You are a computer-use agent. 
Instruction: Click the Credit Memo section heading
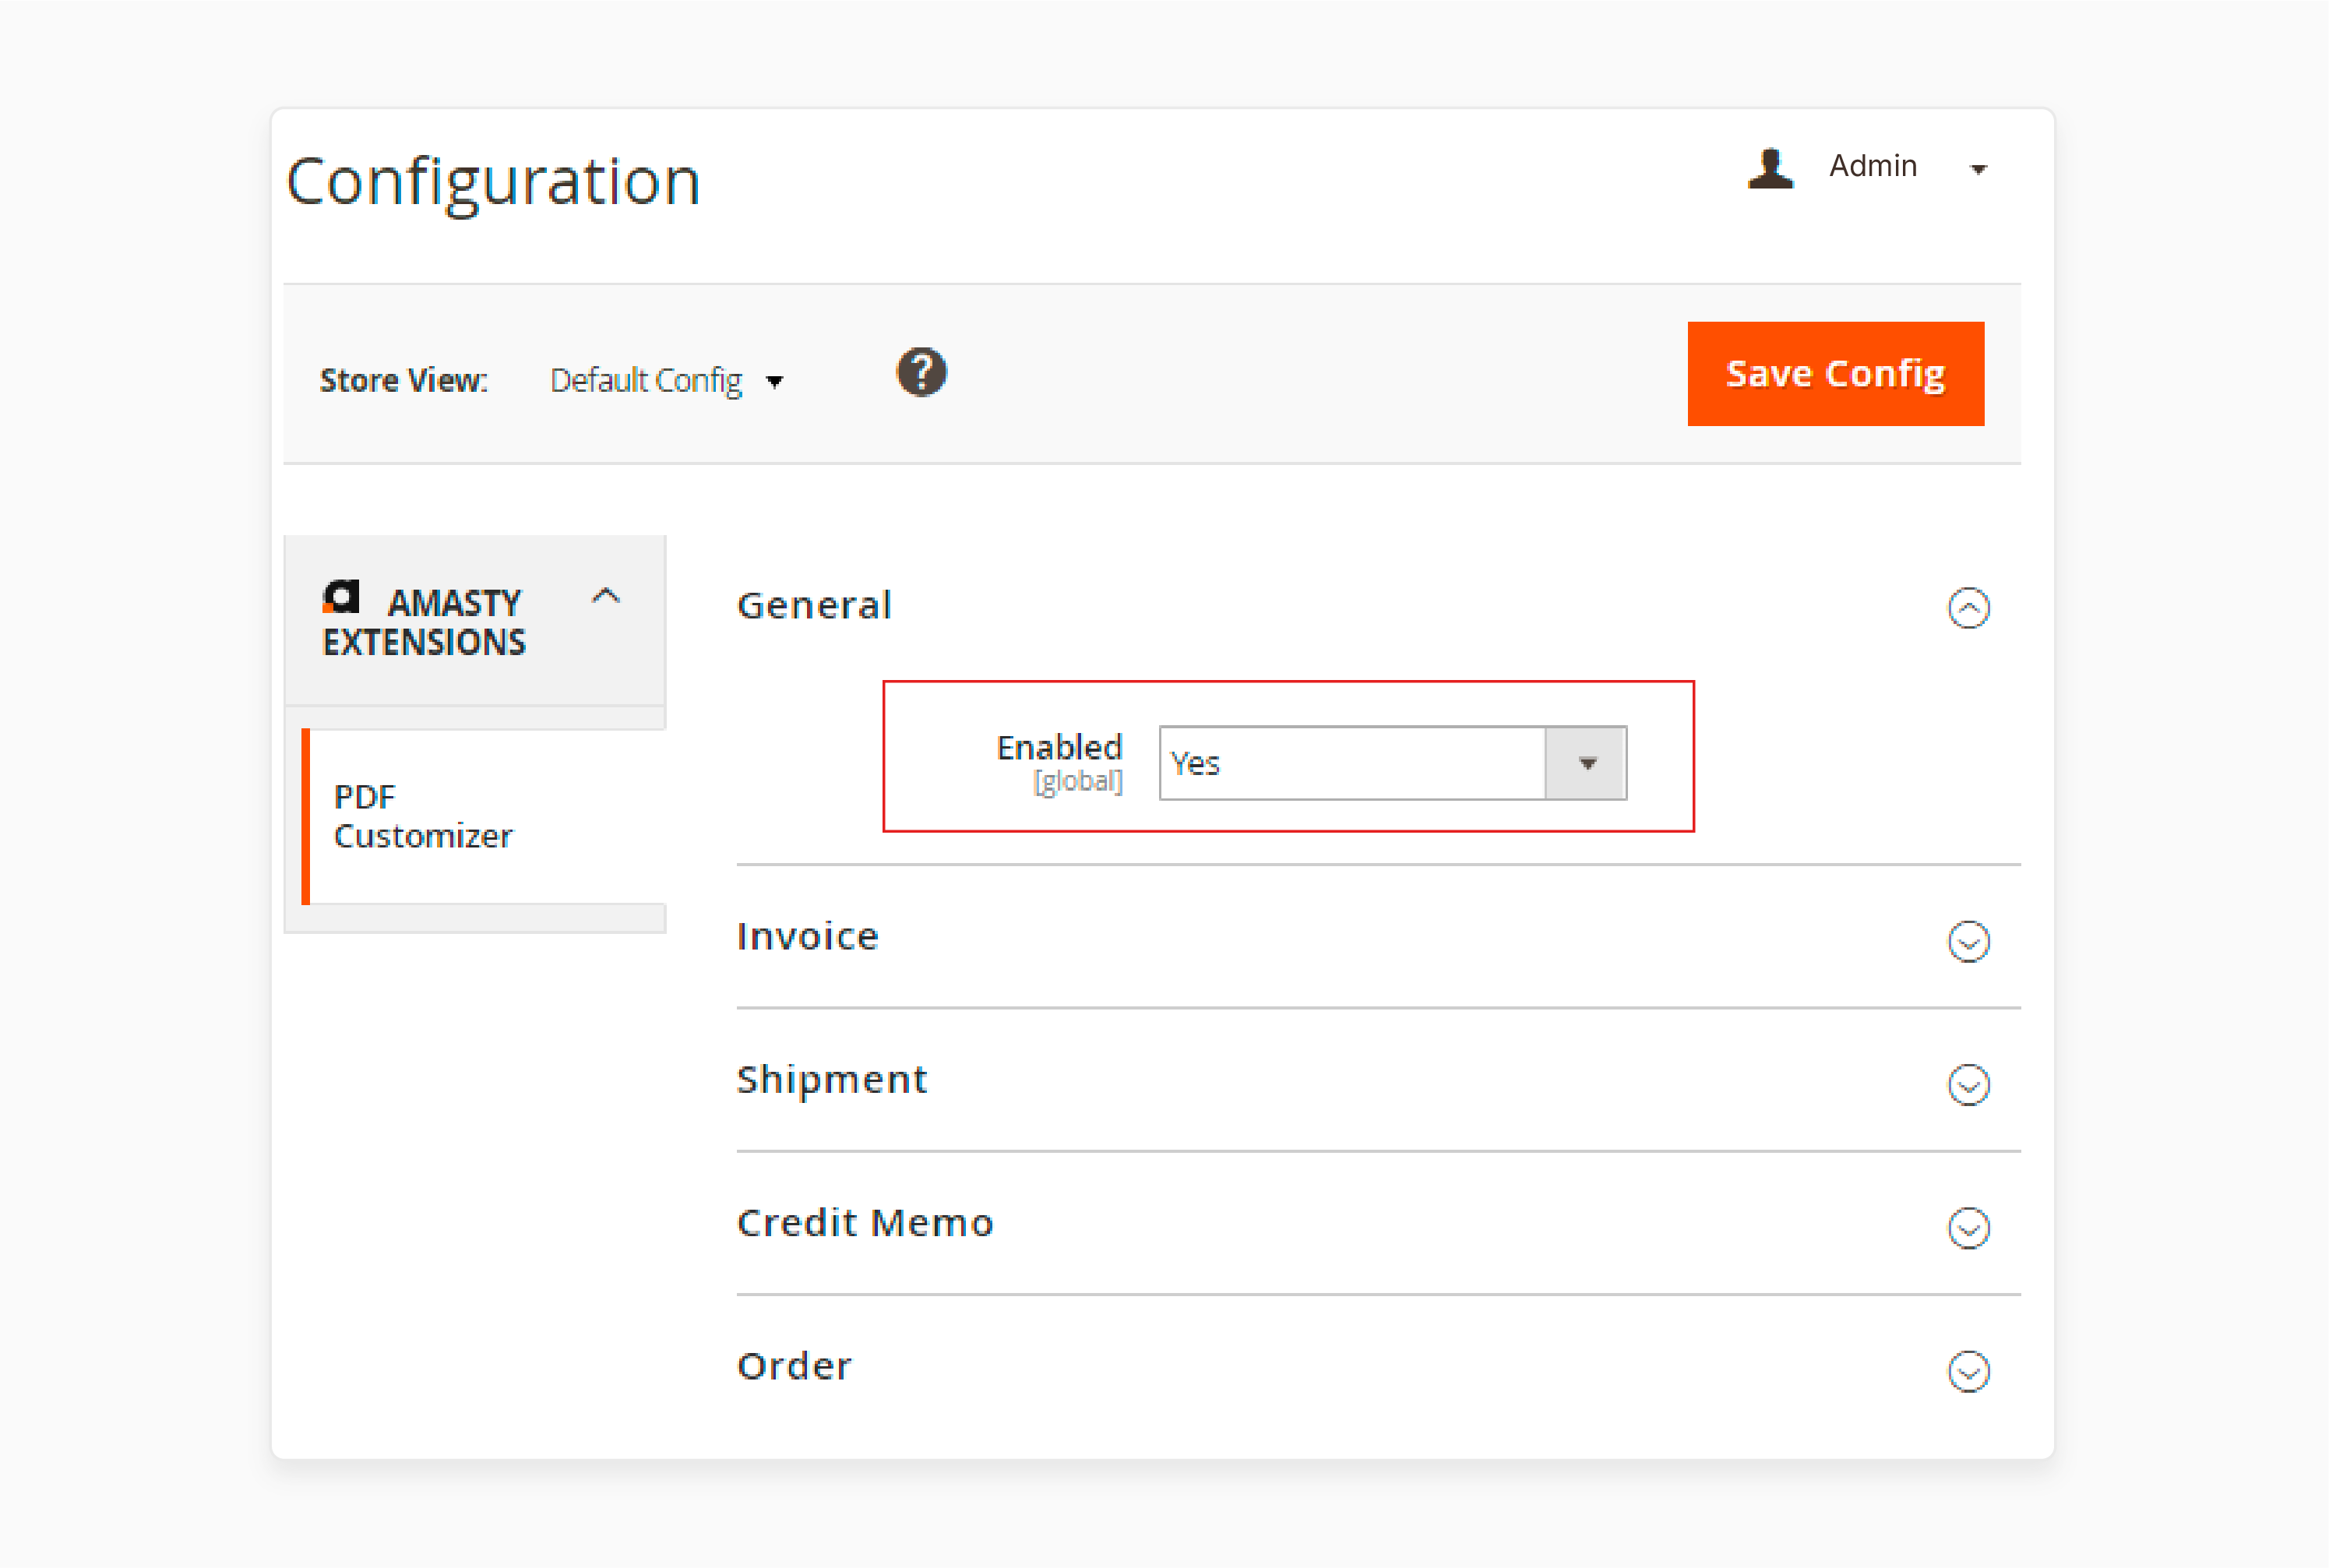pos(865,1223)
